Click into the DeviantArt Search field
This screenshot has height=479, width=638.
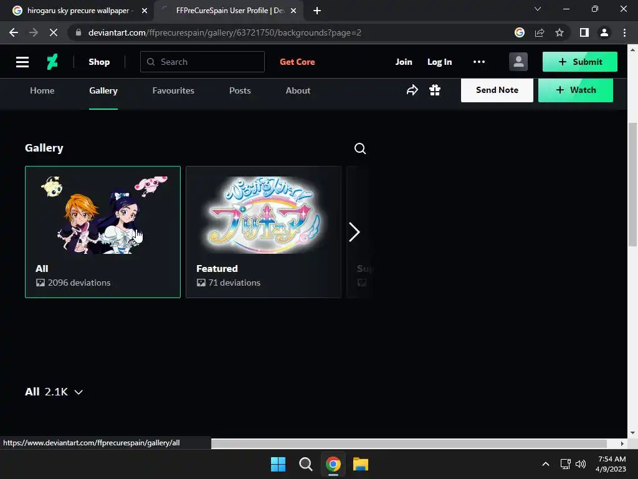click(202, 62)
